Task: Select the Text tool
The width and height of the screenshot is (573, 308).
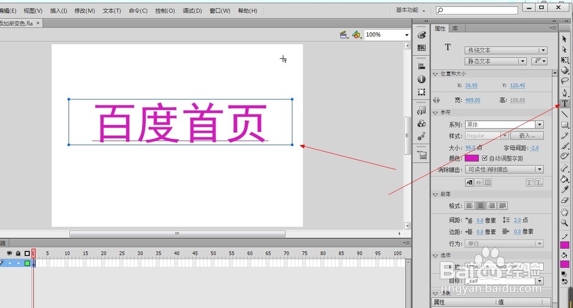Action: pyautogui.click(x=564, y=104)
